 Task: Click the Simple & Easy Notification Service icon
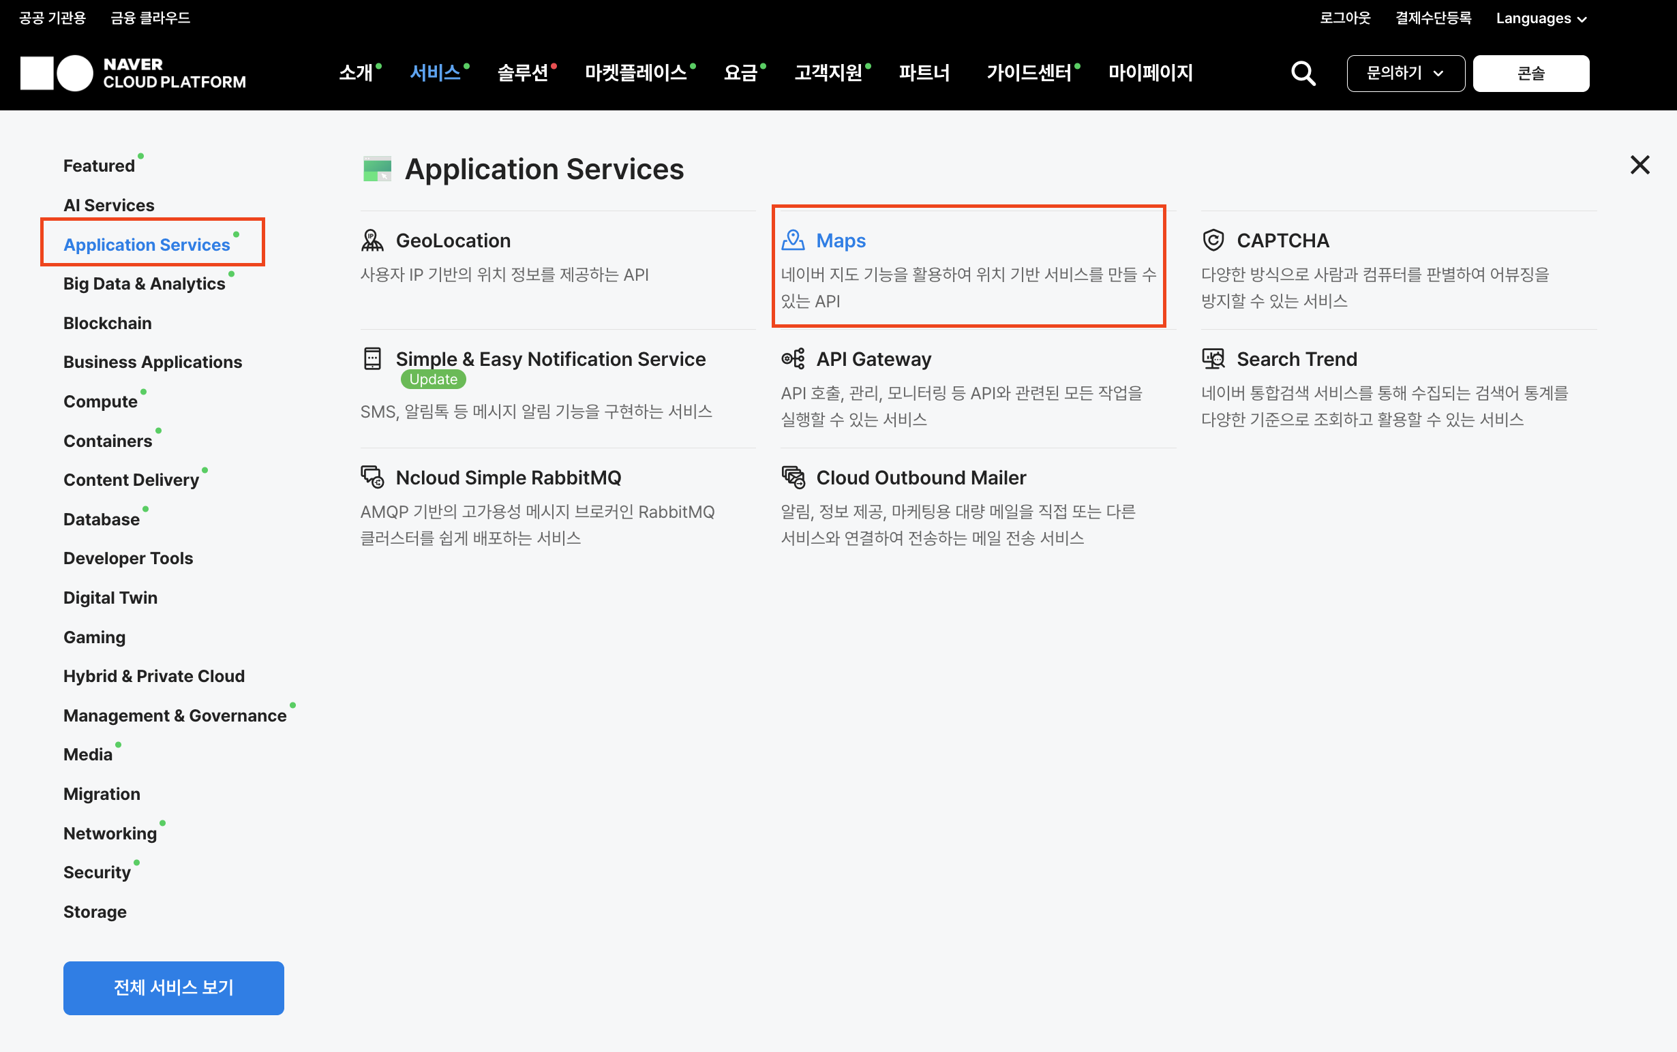372,358
